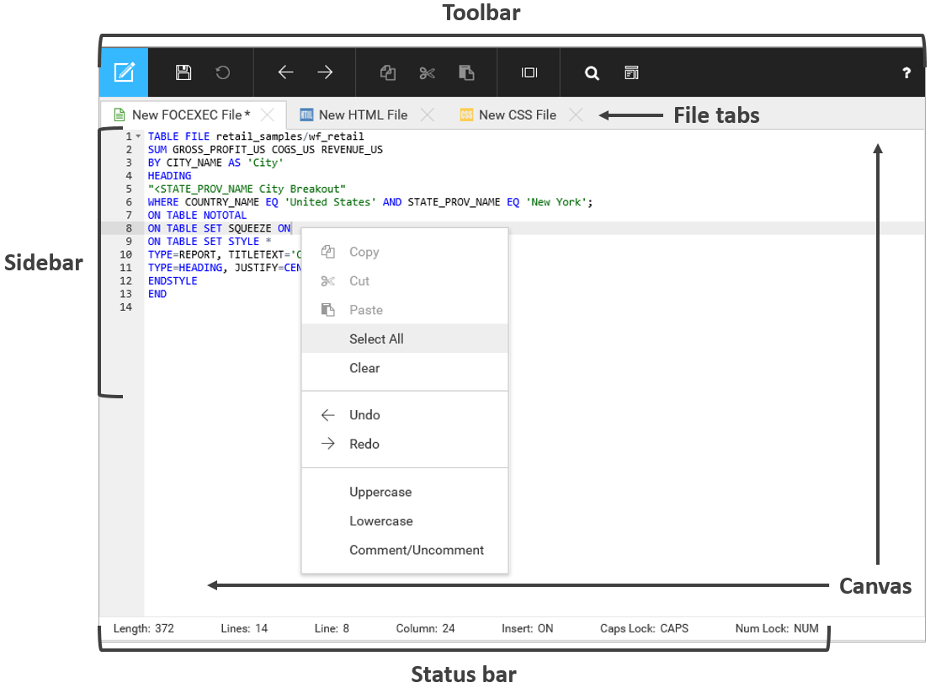
Task: Click the circular reset icon in the toolbar
Action: point(222,72)
